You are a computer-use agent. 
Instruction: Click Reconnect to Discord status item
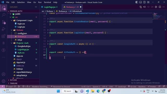pos(60,86)
